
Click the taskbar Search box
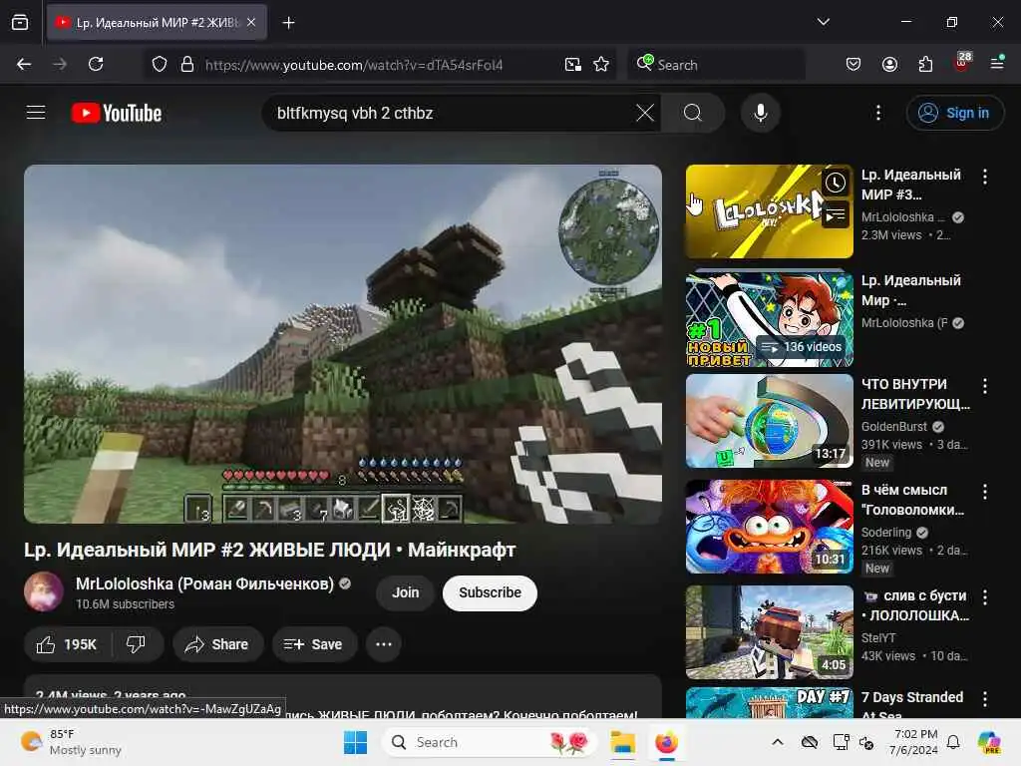click(490, 742)
